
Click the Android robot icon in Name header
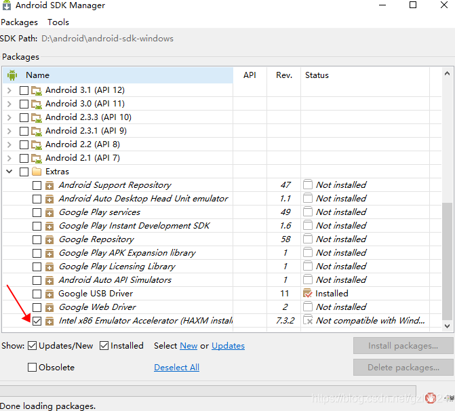click(x=12, y=75)
